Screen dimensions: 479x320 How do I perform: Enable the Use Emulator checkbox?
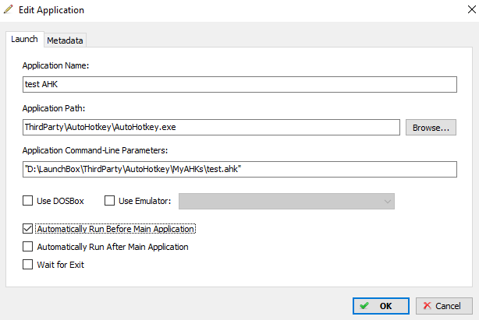(x=109, y=201)
